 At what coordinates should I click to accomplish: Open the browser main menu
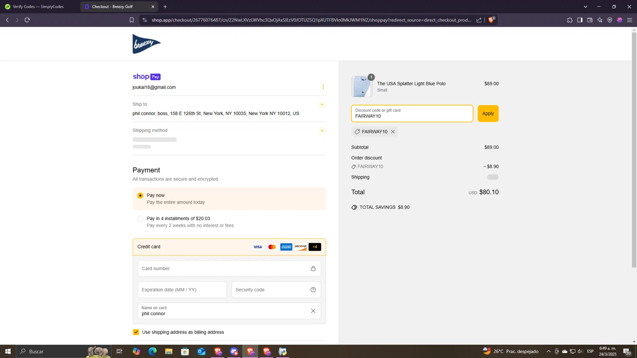coord(630,20)
